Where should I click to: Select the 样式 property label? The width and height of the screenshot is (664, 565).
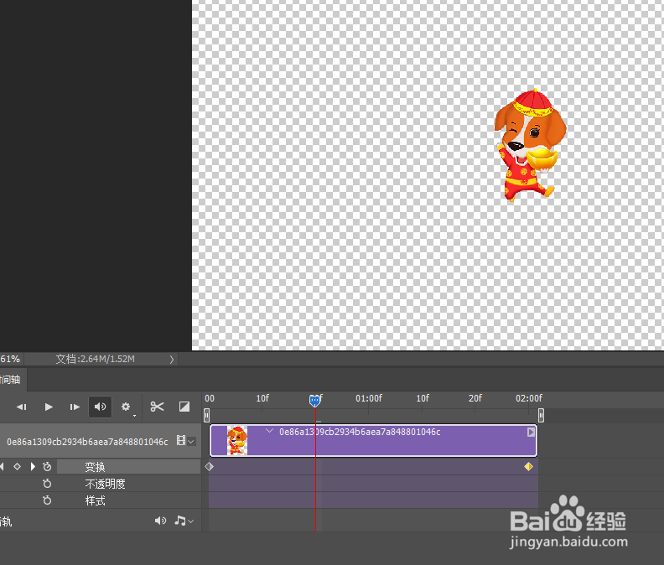95,500
